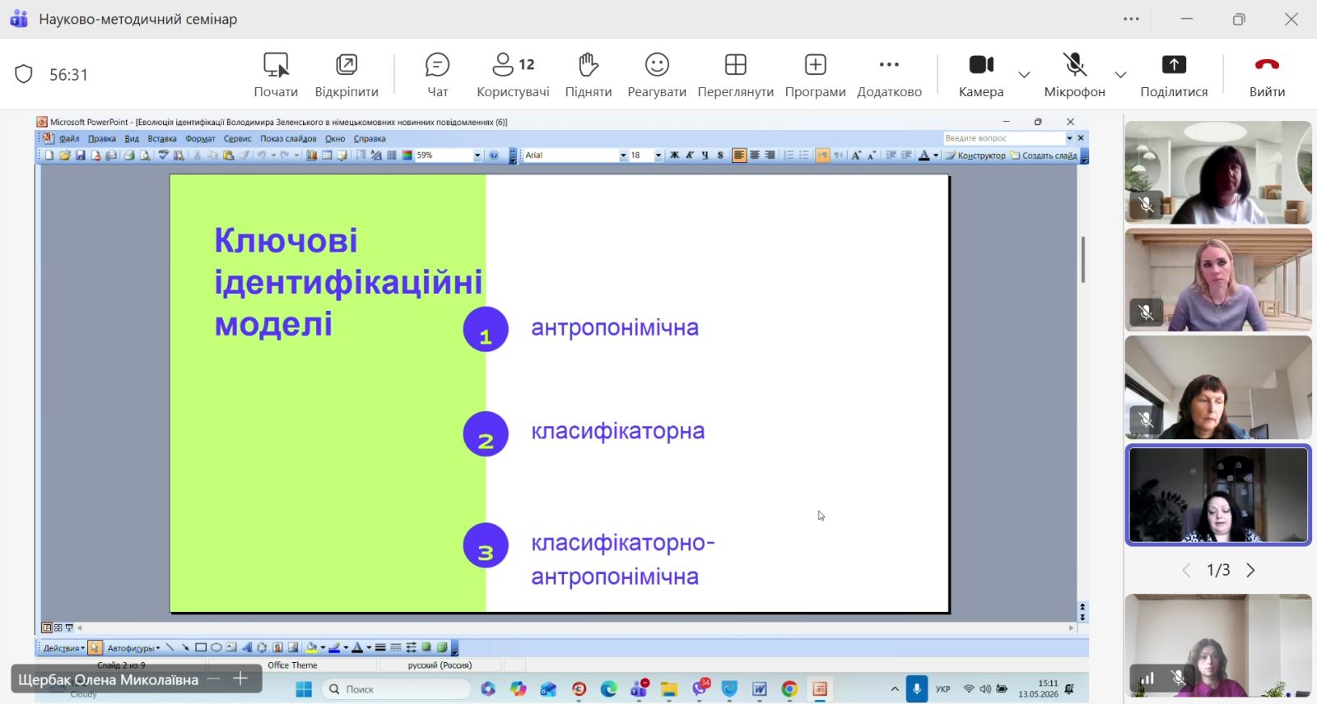Click the line color swatch on drawing toolbar
1317x704 pixels.
(335, 648)
